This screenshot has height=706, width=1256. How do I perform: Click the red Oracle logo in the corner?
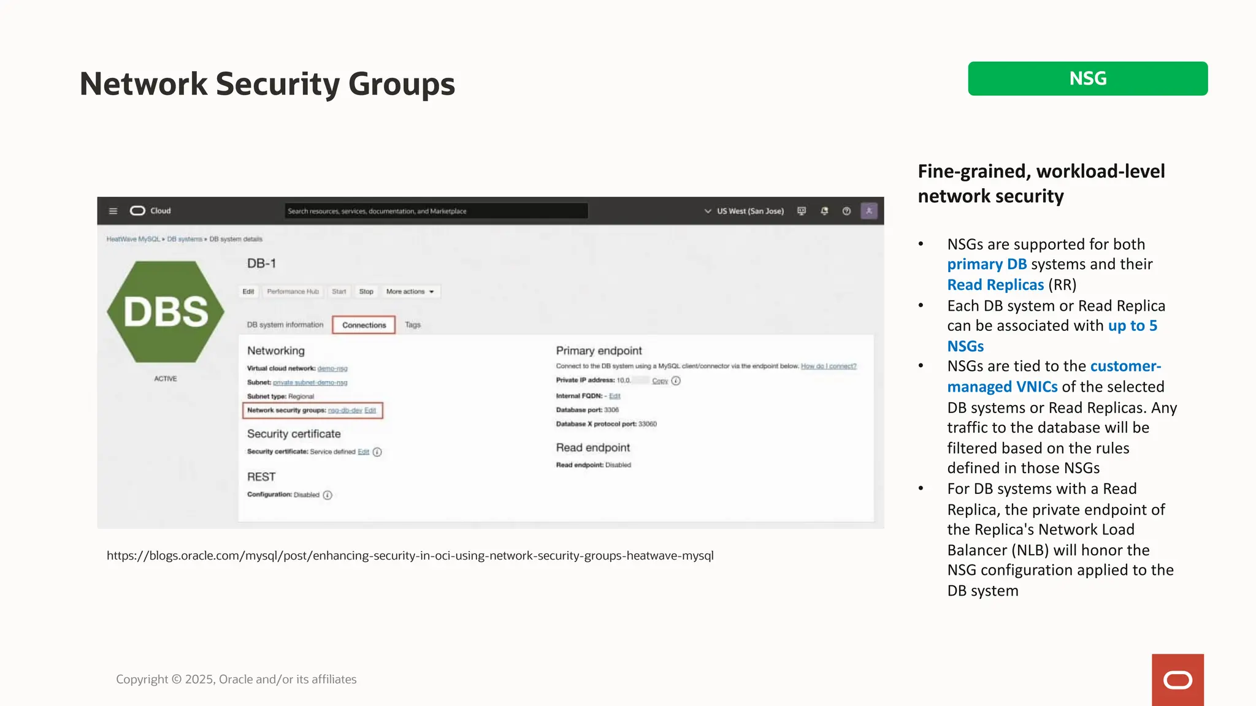coord(1177,680)
